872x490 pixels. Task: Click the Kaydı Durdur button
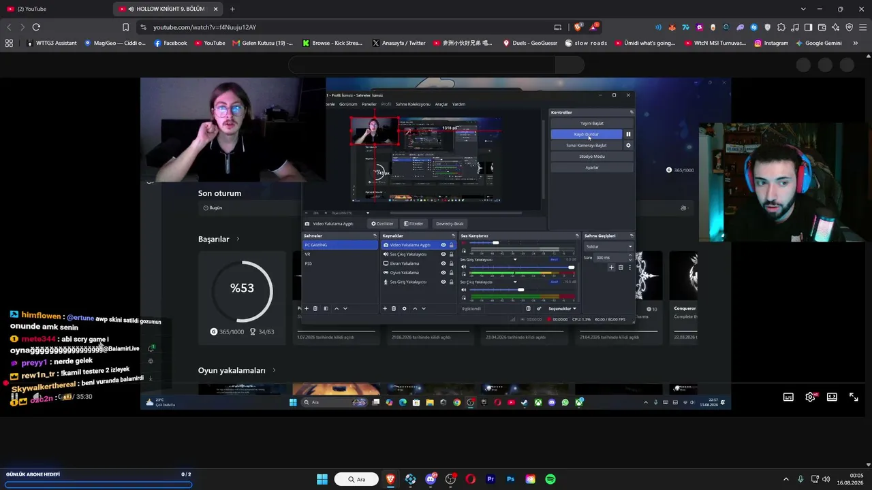coord(587,134)
